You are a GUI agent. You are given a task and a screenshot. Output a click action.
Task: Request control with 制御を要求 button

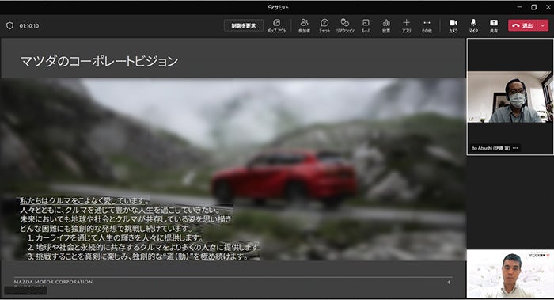[x=244, y=26]
